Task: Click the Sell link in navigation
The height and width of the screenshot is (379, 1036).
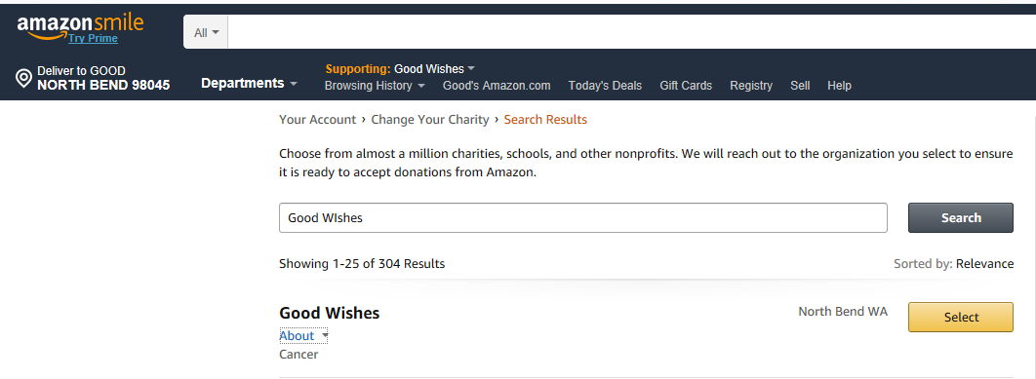Action: point(800,85)
